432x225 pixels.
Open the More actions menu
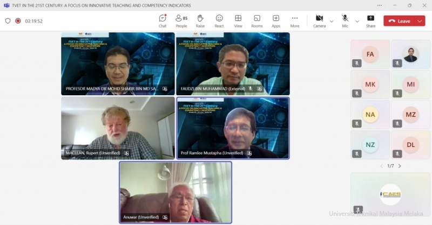click(295, 20)
